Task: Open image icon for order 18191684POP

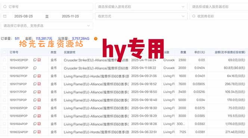Action: click(x=39, y=124)
